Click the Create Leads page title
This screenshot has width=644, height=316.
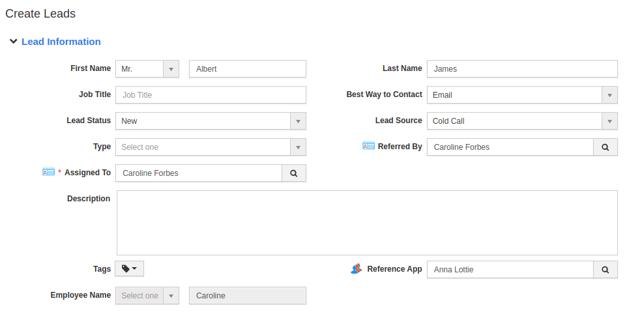(40, 14)
